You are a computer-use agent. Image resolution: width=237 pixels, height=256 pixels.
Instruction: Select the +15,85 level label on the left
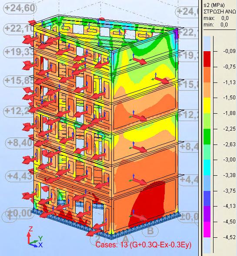coord(19,81)
